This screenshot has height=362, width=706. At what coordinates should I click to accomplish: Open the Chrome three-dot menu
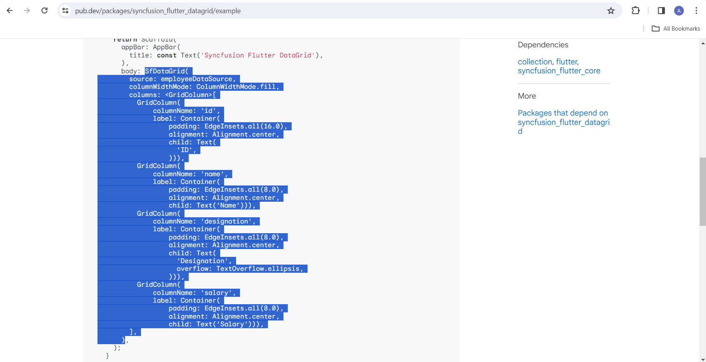[x=696, y=10]
